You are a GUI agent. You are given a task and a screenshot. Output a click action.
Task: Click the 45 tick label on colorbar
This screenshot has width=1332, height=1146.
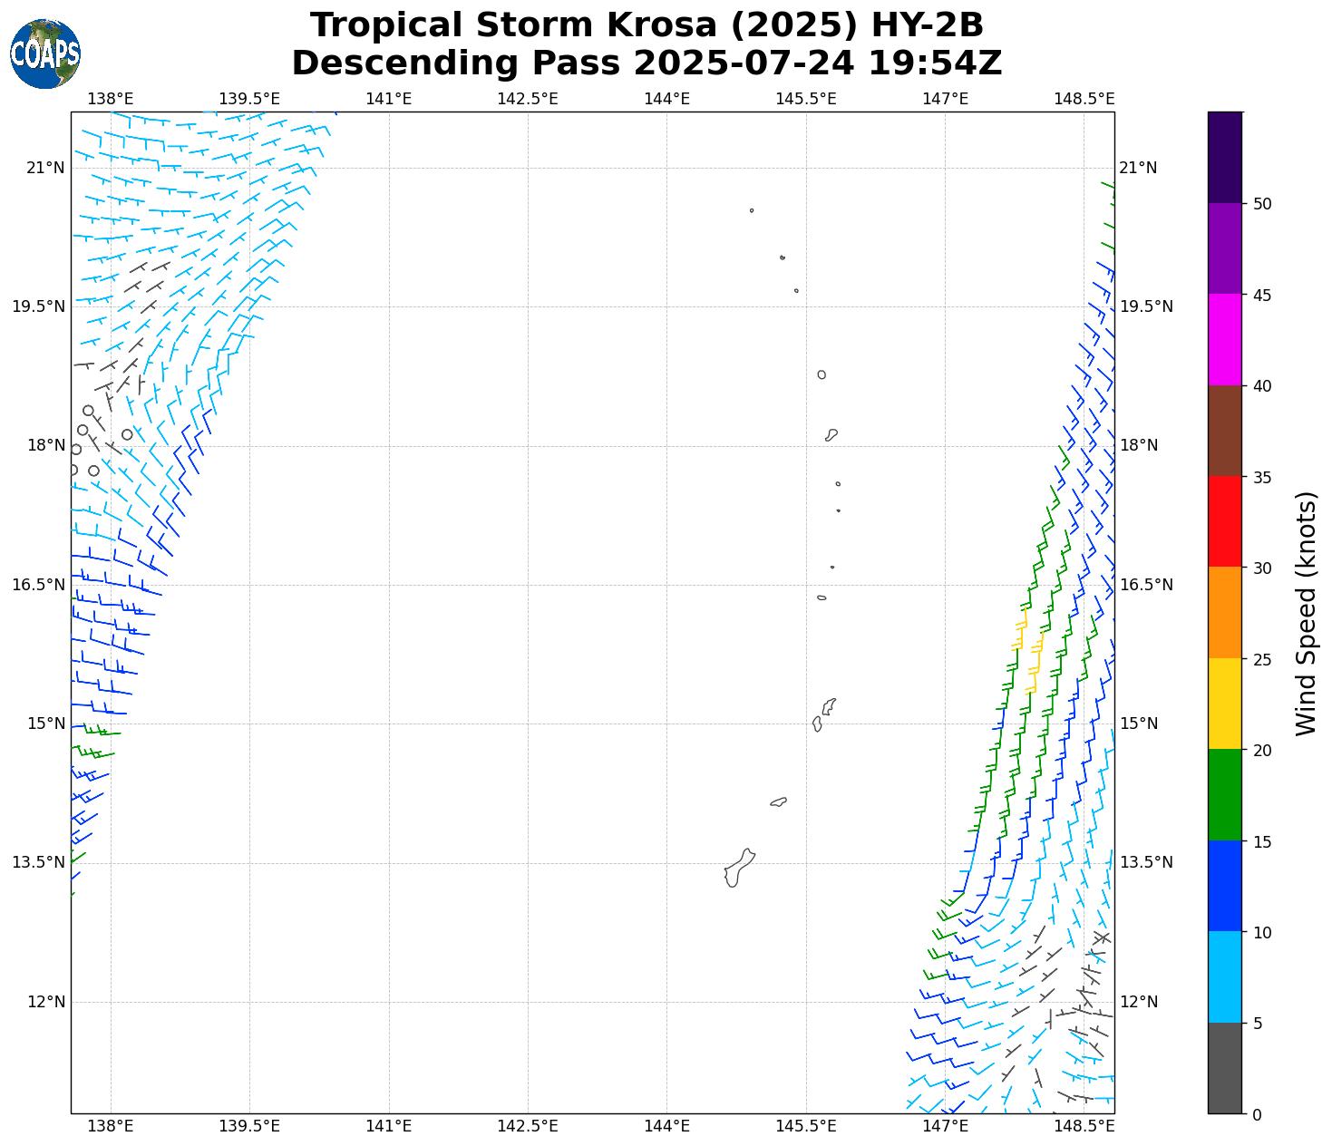pos(1261,296)
